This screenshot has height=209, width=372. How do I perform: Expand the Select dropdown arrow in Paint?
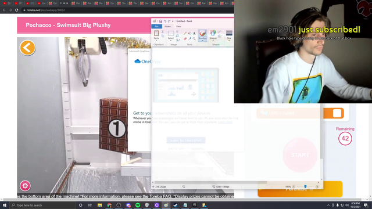click(x=170, y=41)
